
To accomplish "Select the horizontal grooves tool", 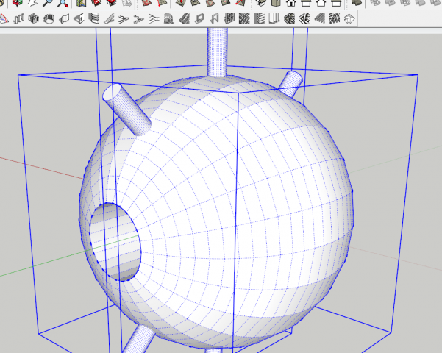I will (94, 19).
